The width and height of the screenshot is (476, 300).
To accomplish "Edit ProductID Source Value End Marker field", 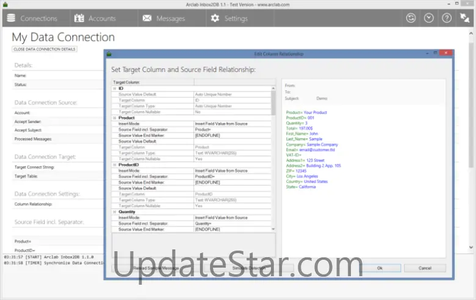I will click(233, 182).
